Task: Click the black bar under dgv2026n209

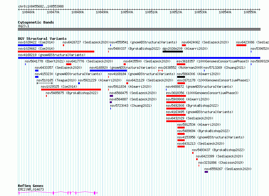Action: pyautogui.click(x=173, y=52)
